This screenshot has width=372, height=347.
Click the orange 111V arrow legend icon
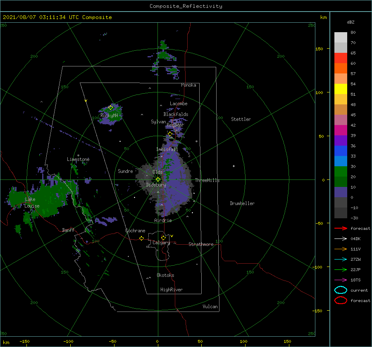tap(341, 249)
